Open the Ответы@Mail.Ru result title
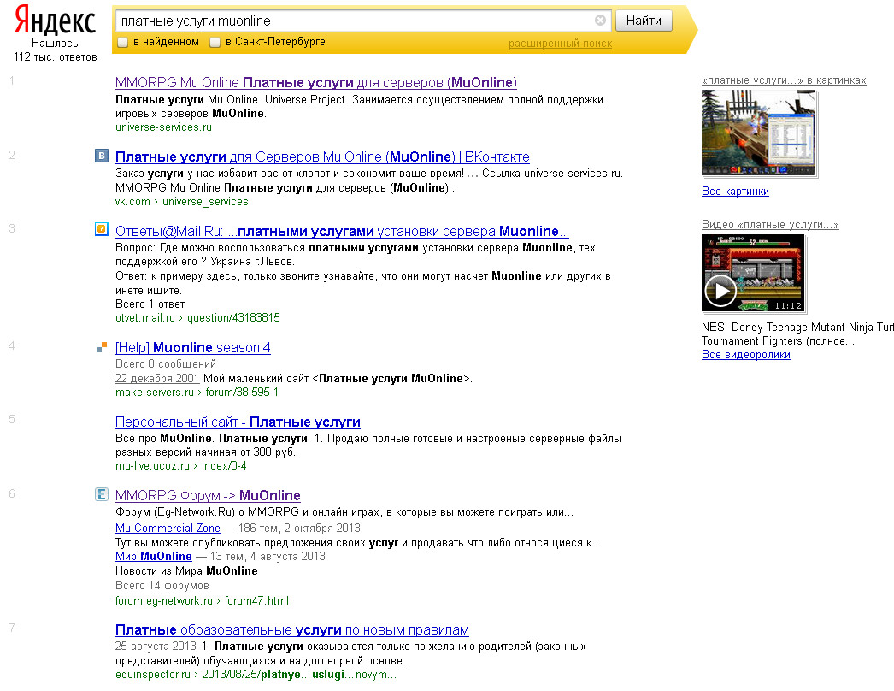 342,231
